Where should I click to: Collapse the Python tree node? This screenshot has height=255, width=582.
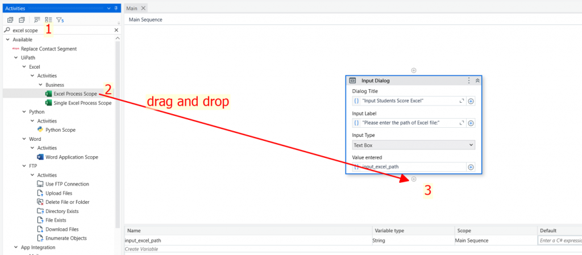(x=24, y=112)
